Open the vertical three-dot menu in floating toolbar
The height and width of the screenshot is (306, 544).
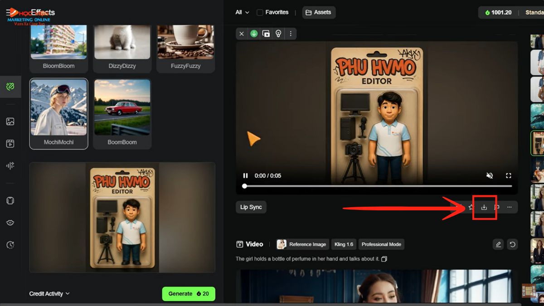pos(291,34)
